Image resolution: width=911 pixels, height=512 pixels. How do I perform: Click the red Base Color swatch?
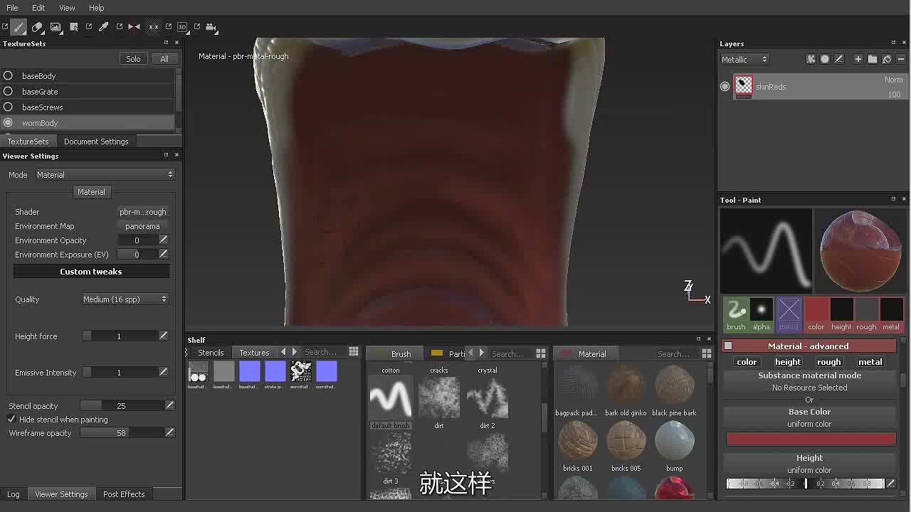coord(811,439)
